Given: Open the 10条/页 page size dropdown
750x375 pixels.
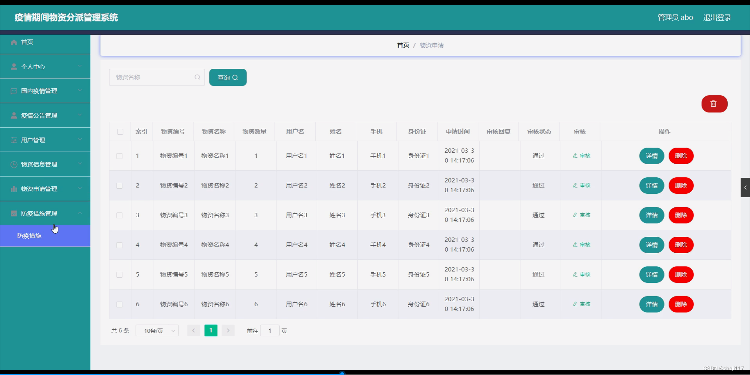Looking at the screenshot, I should pos(157,330).
